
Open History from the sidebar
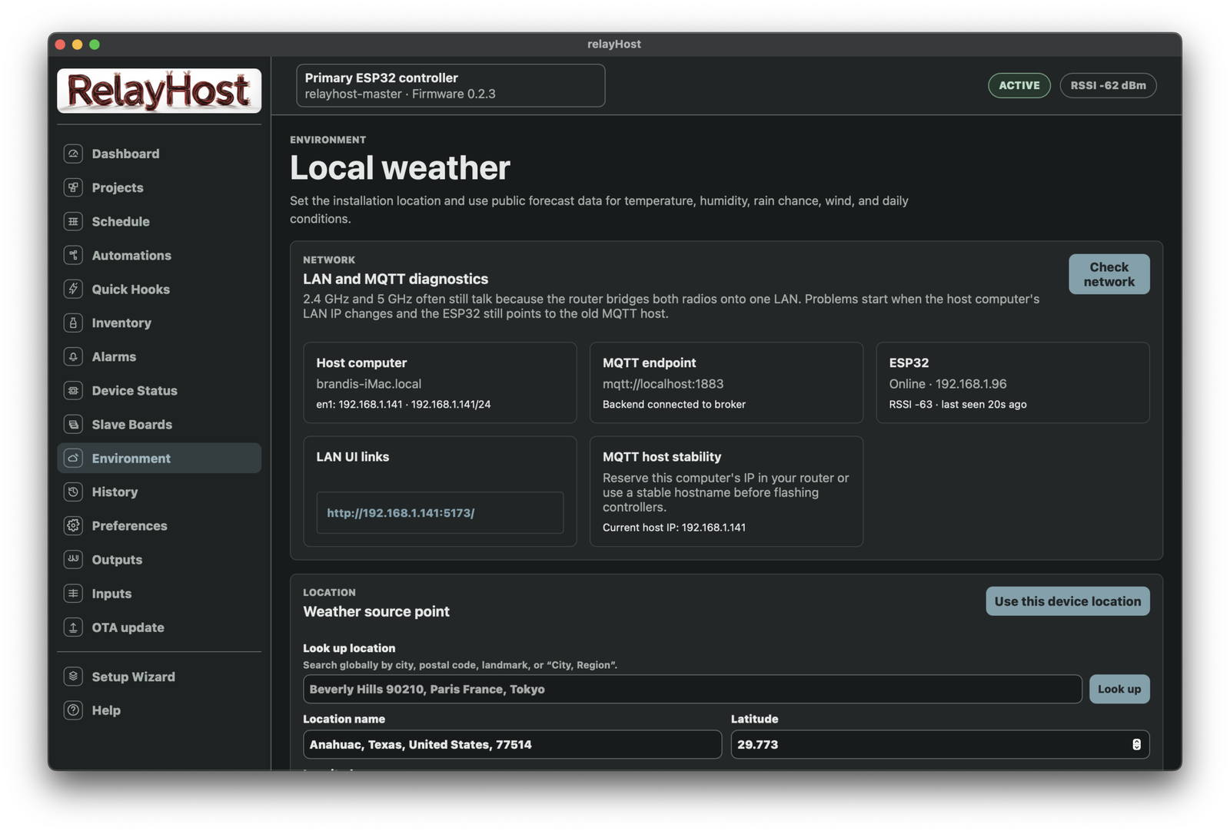(159, 491)
